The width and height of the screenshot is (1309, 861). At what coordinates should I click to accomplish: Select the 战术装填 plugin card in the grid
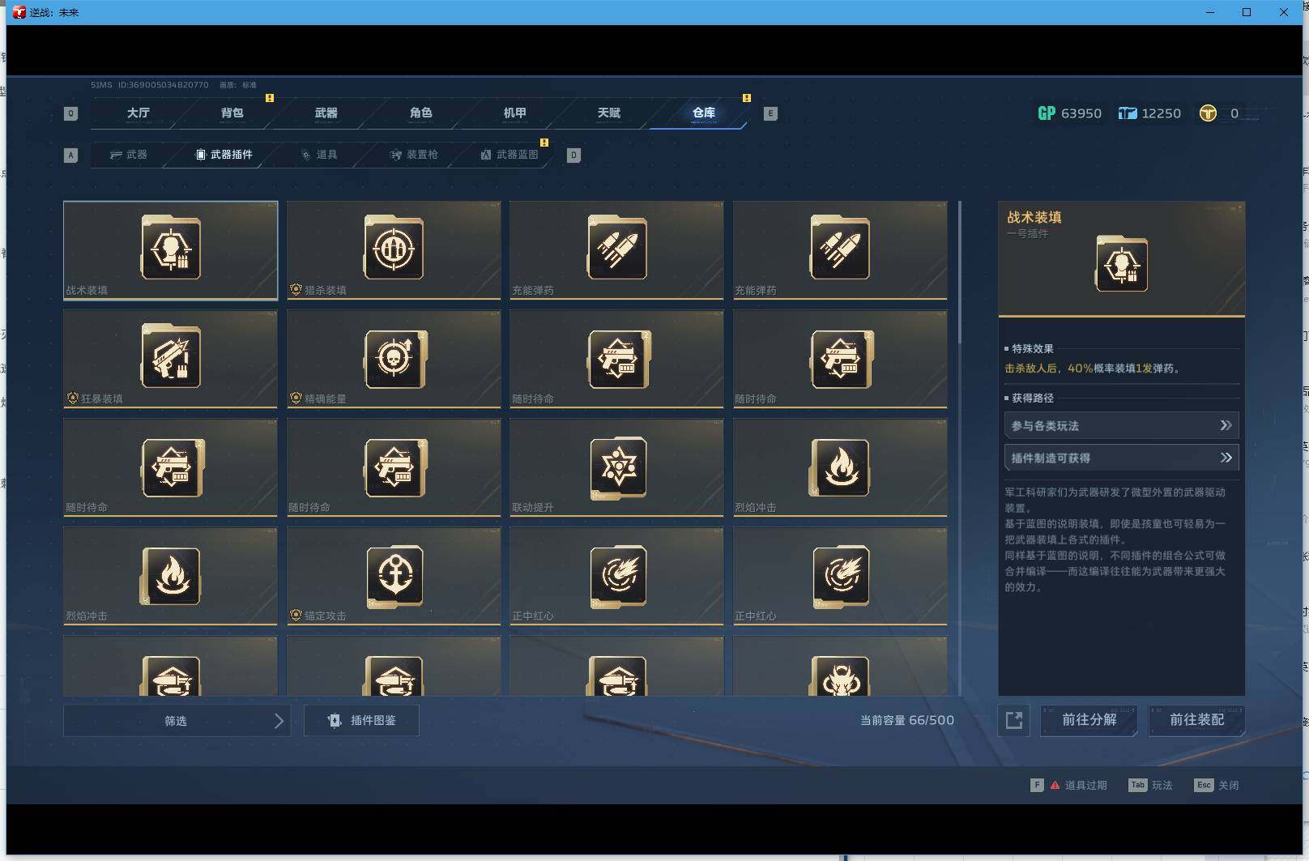tap(170, 250)
